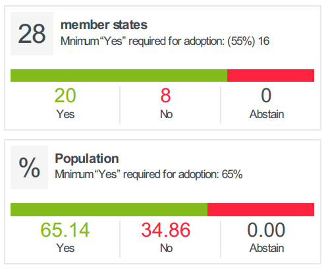Screen dimensions: 328x273
Task: Click the Yes label under 20
Action: pos(65,114)
